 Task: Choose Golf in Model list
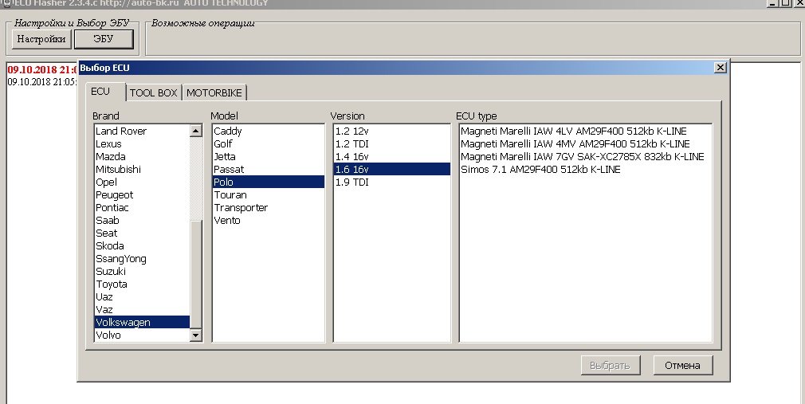269,143
